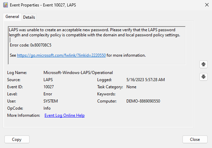Image resolution: width=212 pixels, height=148 pixels.
Task: Switch to the Details tab
Action: tap(29, 17)
